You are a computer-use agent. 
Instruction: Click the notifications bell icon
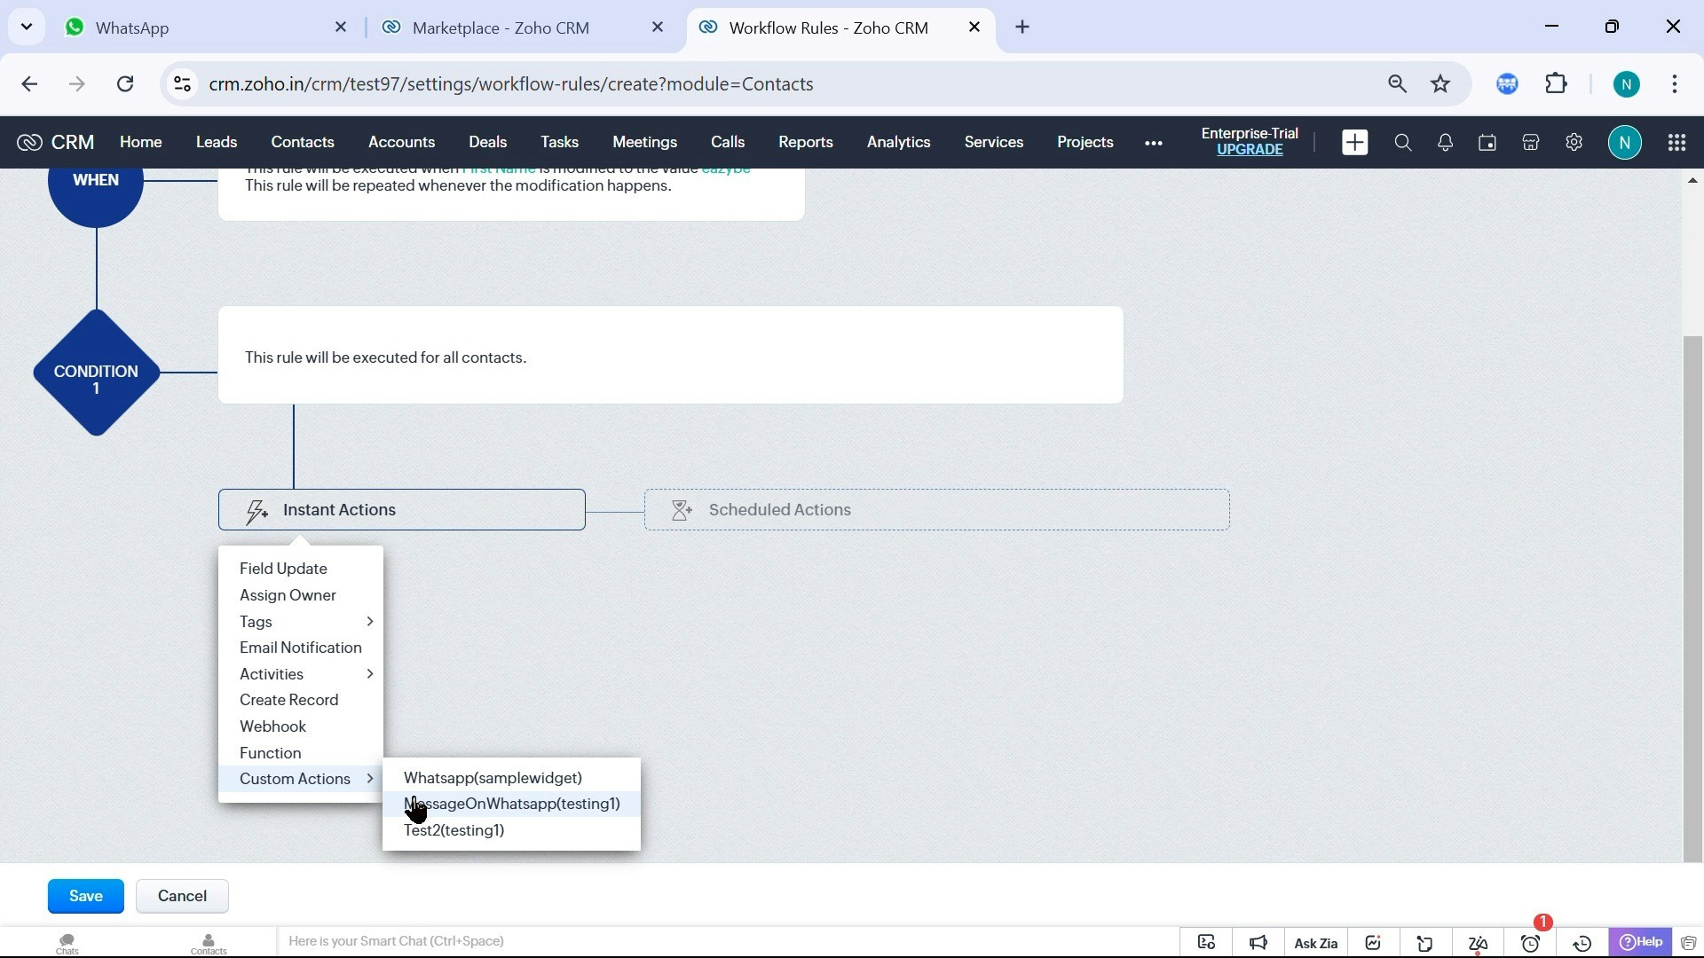[x=1445, y=143]
